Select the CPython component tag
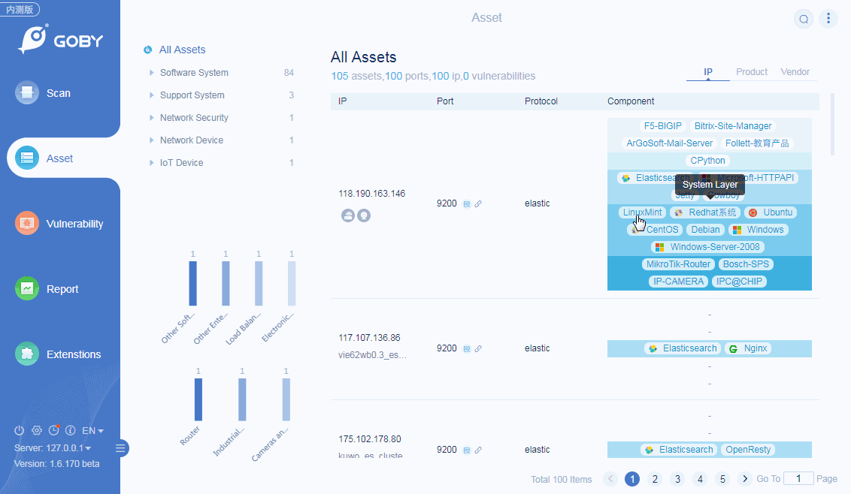This screenshot has width=851, height=494. (x=707, y=161)
